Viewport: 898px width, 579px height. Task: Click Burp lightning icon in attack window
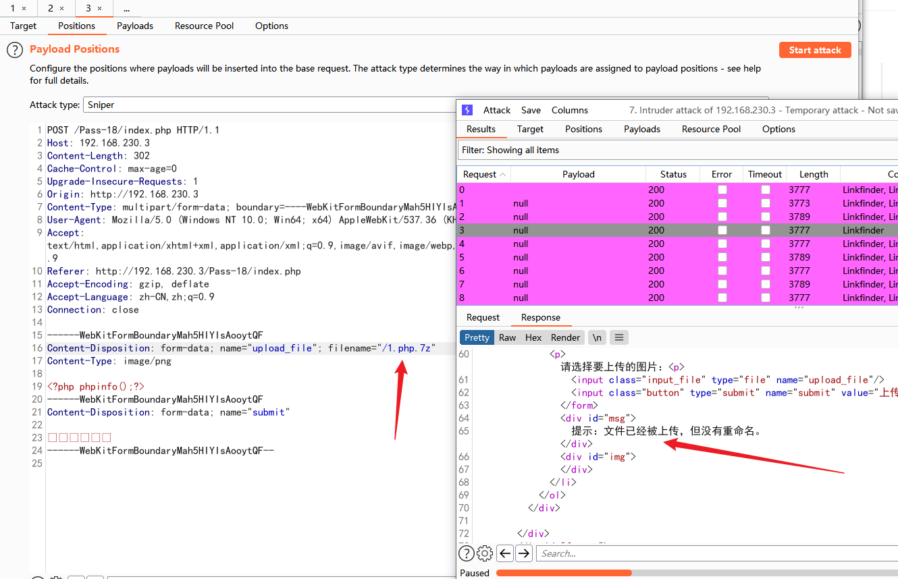467,110
